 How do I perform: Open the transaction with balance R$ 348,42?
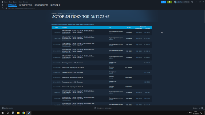pyautogui.click(x=102, y=57)
